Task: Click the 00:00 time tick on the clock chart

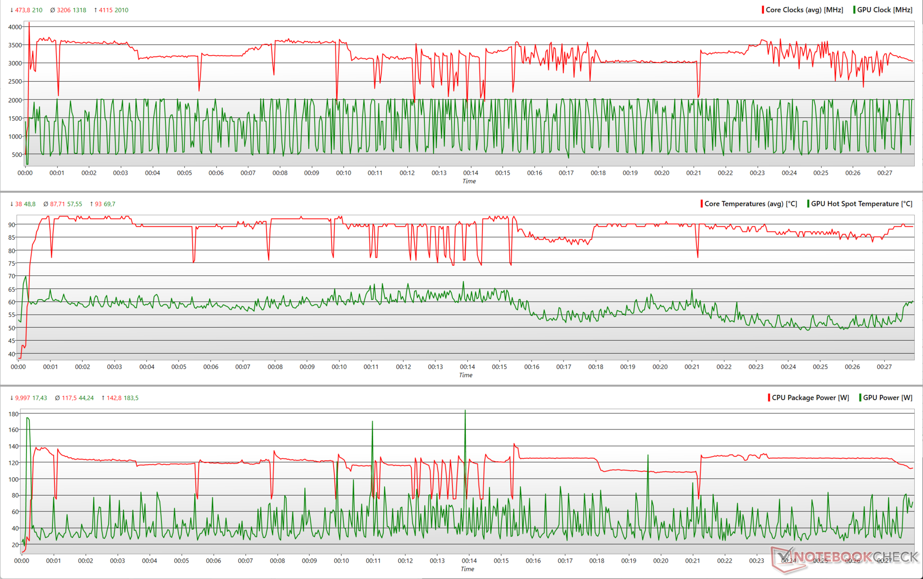Action: (25, 173)
